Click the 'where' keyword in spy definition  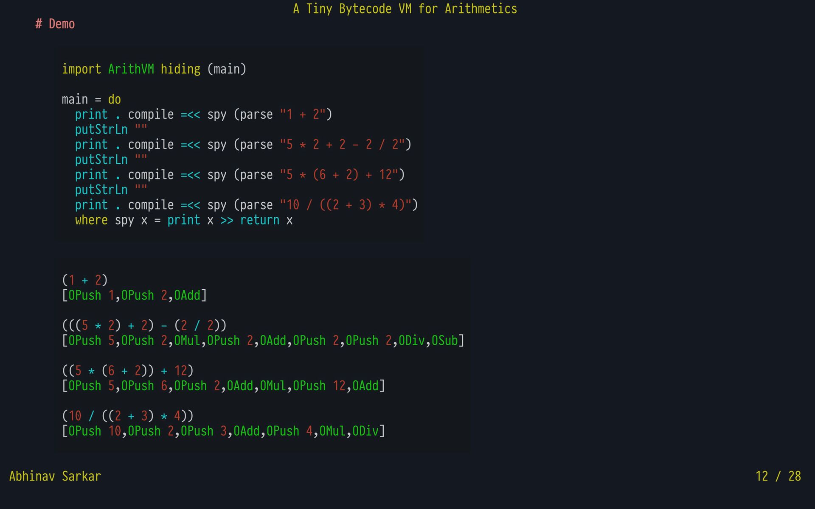point(91,220)
